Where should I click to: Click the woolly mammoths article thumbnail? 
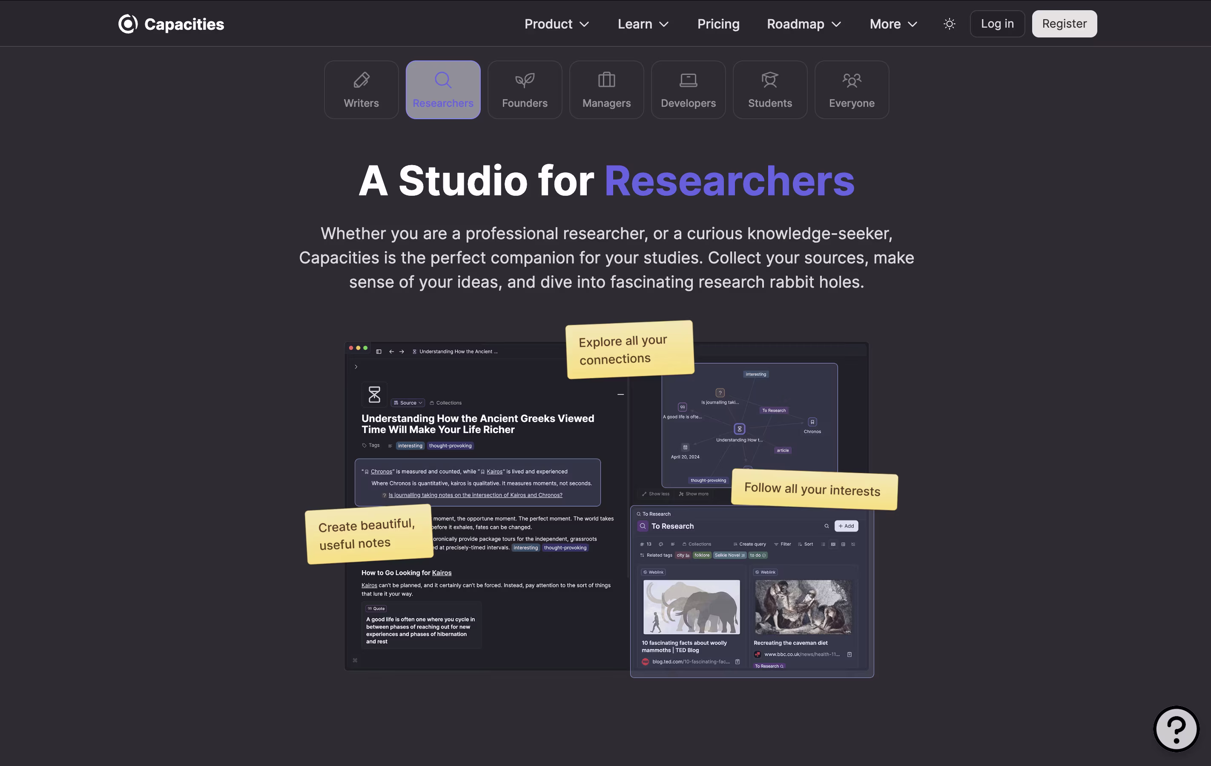click(x=692, y=607)
